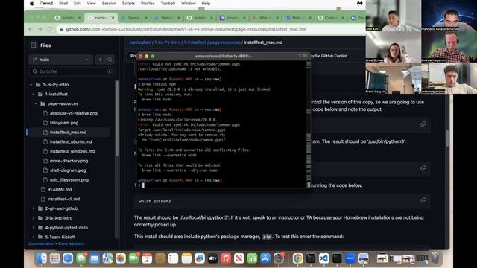Open shell-diagram.jpeg in file tree
The image size is (477, 268).
(68, 170)
